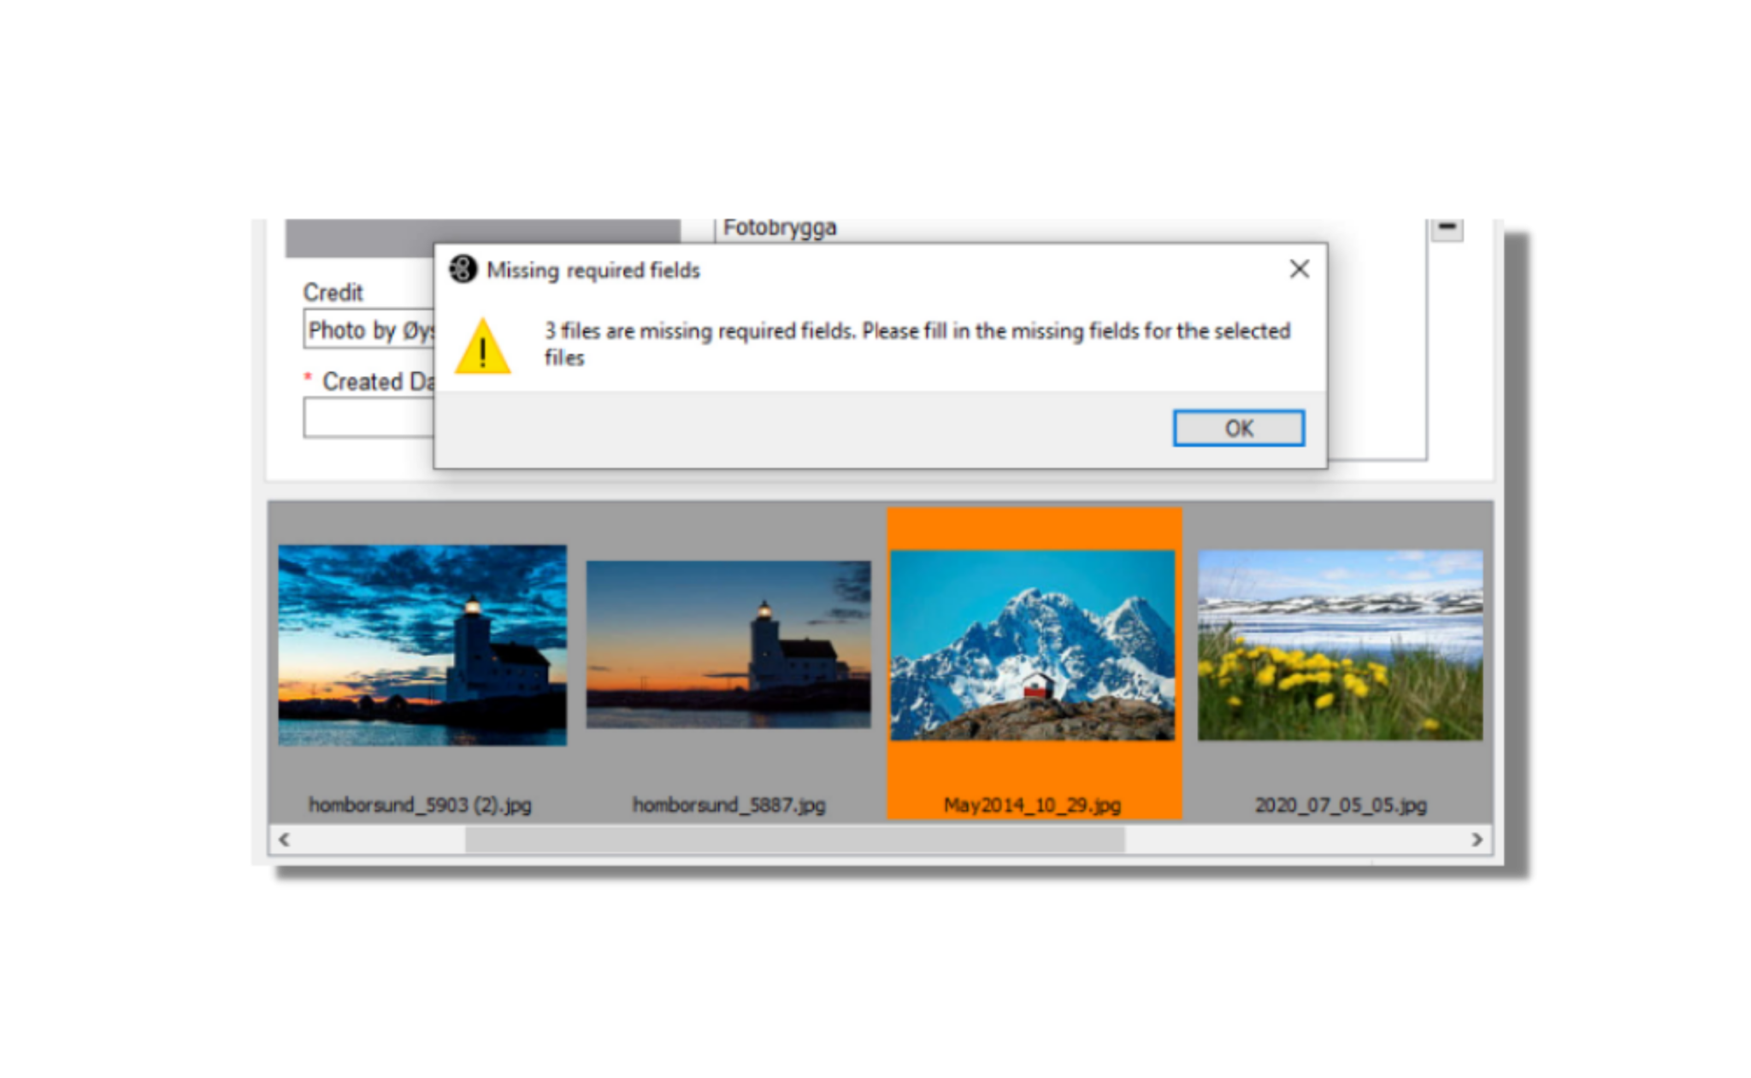Click the right arrow of thumbnail scrollbar
The image size is (1751, 1078).
[x=1477, y=839]
